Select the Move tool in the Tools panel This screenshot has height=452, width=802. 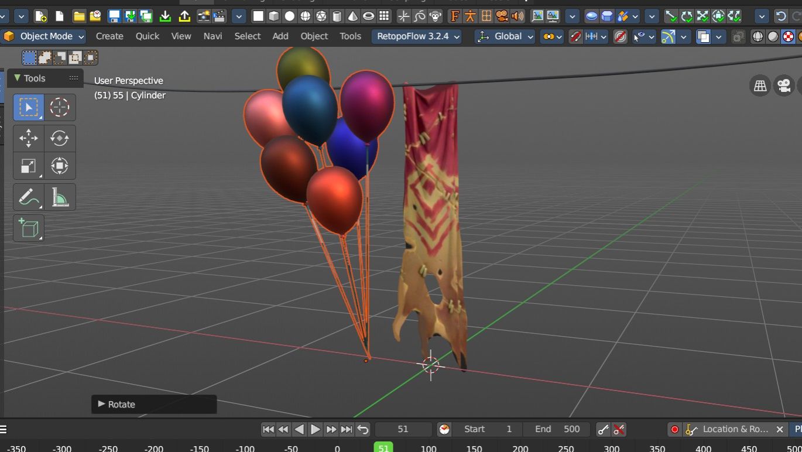point(29,138)
